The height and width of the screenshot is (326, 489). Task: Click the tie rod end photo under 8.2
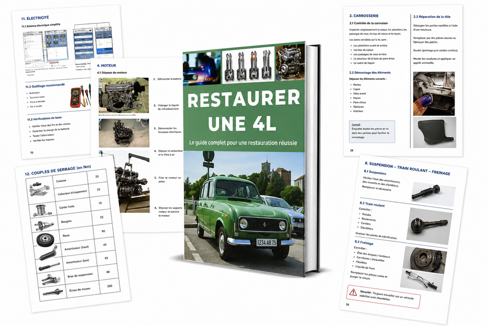430,226
